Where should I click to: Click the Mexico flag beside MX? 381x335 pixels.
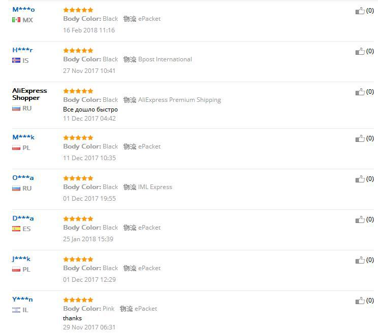point(16,20)
